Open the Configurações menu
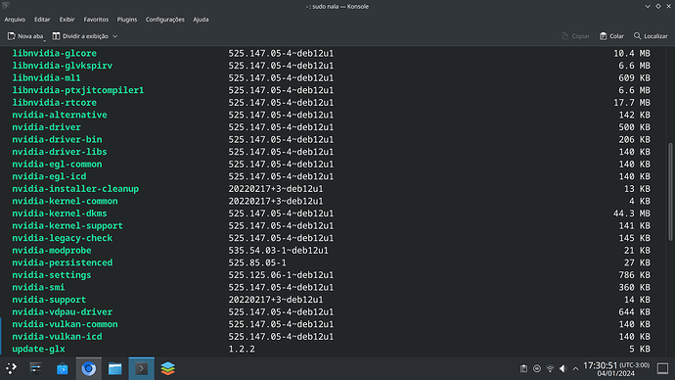The width and height of the screenshot is (675, 380). pos(165,20)
